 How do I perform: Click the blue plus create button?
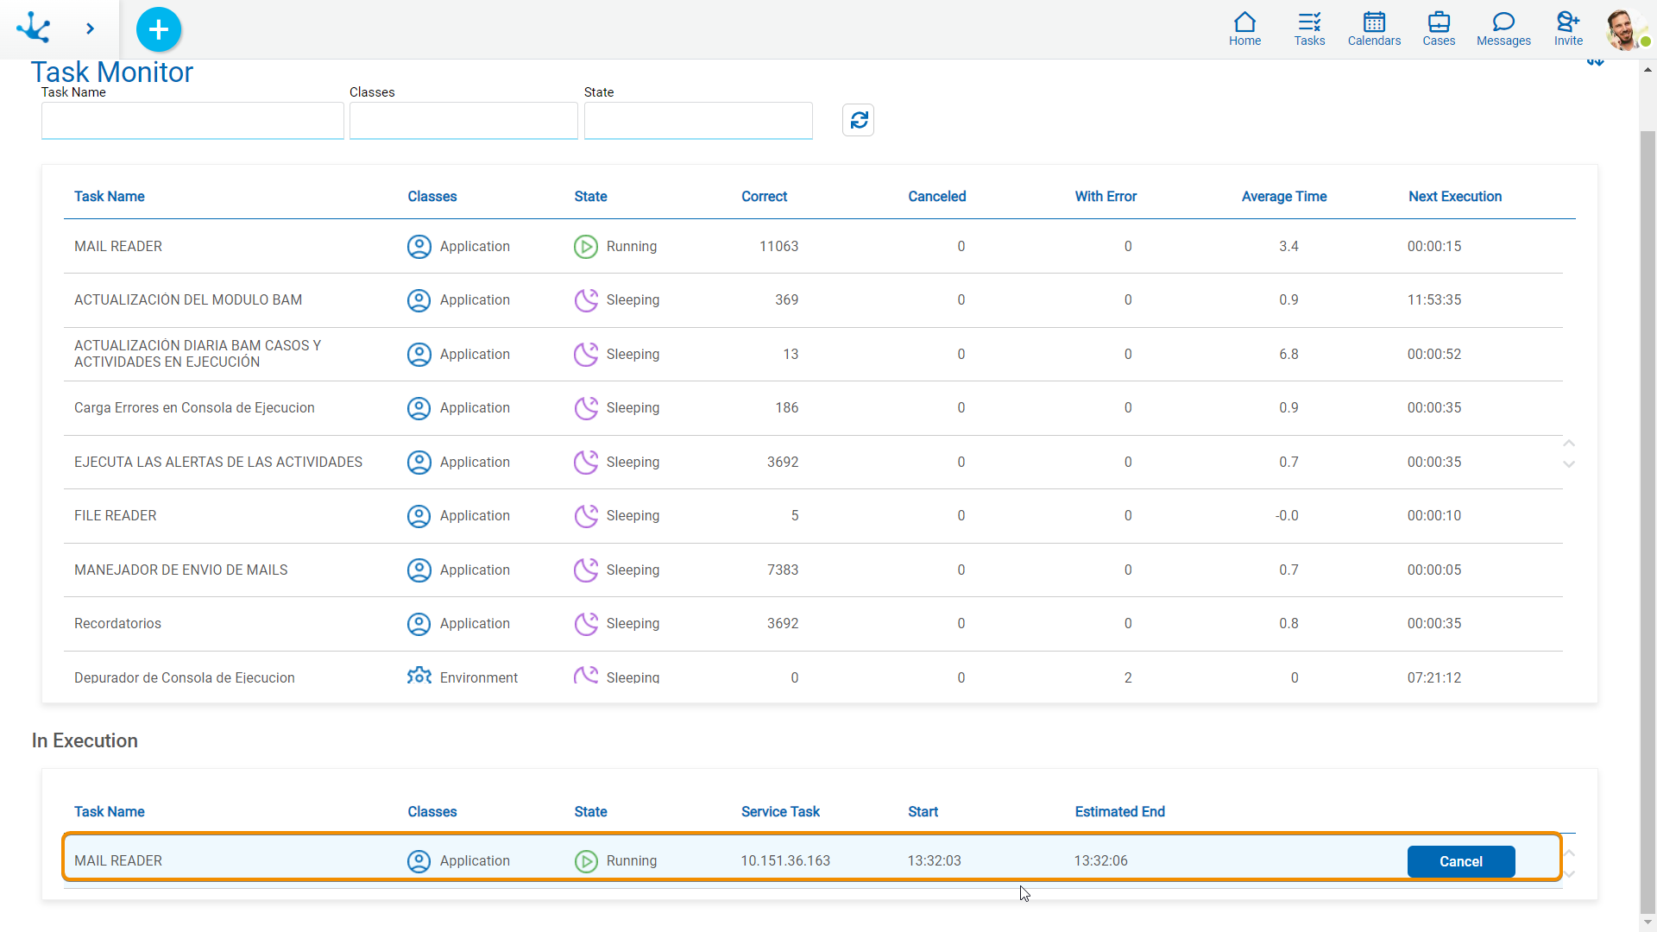pyautogui.click(x=159, y=29)
